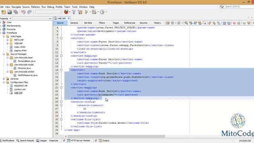Viewport: 254px width, 143px height.
Task: Click the Build Project hammer icon
Action: coord(74,12)
